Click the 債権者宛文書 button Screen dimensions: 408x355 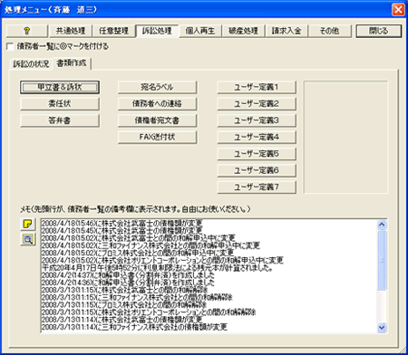coord(158,120)
